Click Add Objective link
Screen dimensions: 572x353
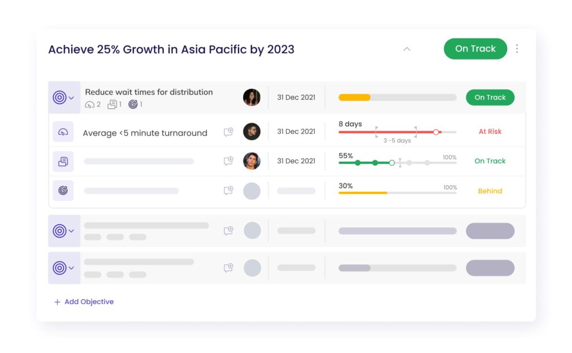tap(84, 302)
